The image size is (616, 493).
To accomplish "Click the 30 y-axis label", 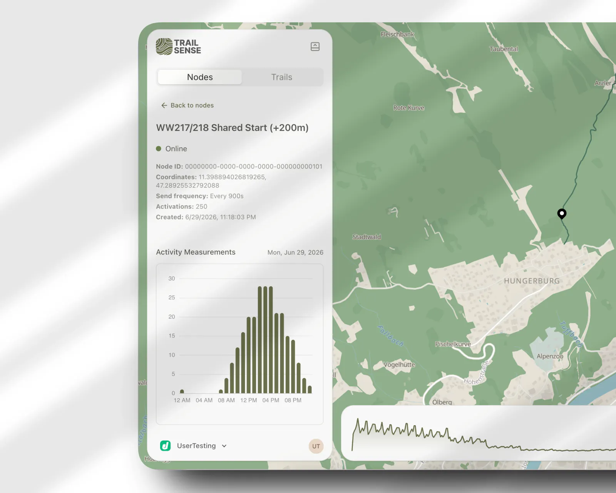I will click(x=172, y=278).
